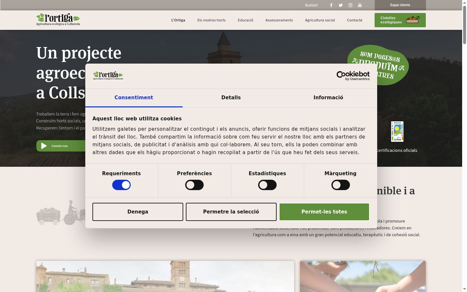Open the Els nostres horts menu

[211, 20]
